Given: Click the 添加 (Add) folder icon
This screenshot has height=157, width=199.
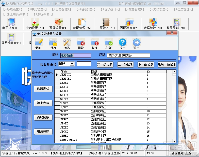Looking at the screenshot, I should pyautogui.click(x=39, y=42).
